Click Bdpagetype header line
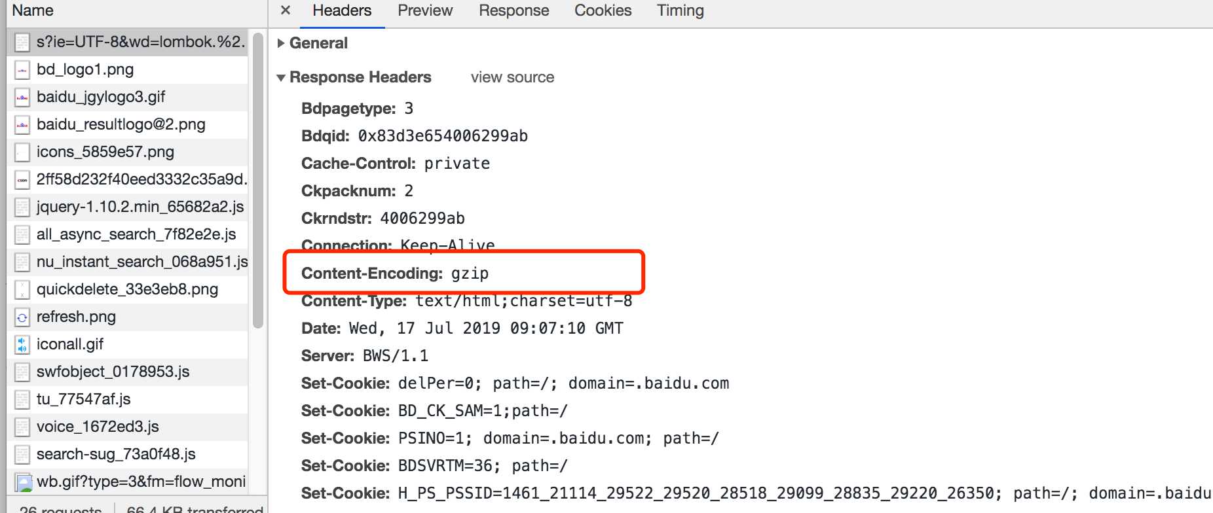The image size is (1213, 513). click(x=357, y=109)
